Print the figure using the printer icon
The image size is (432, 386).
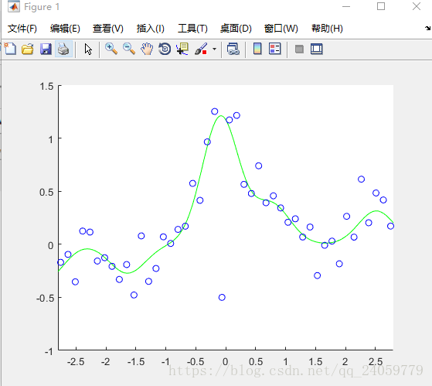point(63,49)
